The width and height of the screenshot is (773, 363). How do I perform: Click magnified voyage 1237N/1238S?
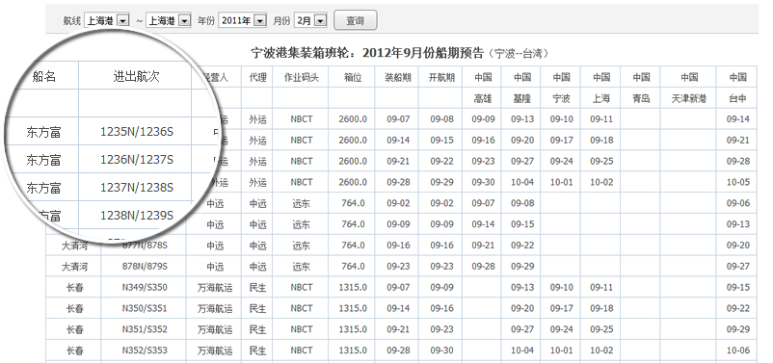pyautogui.click(x=137, y=187)
